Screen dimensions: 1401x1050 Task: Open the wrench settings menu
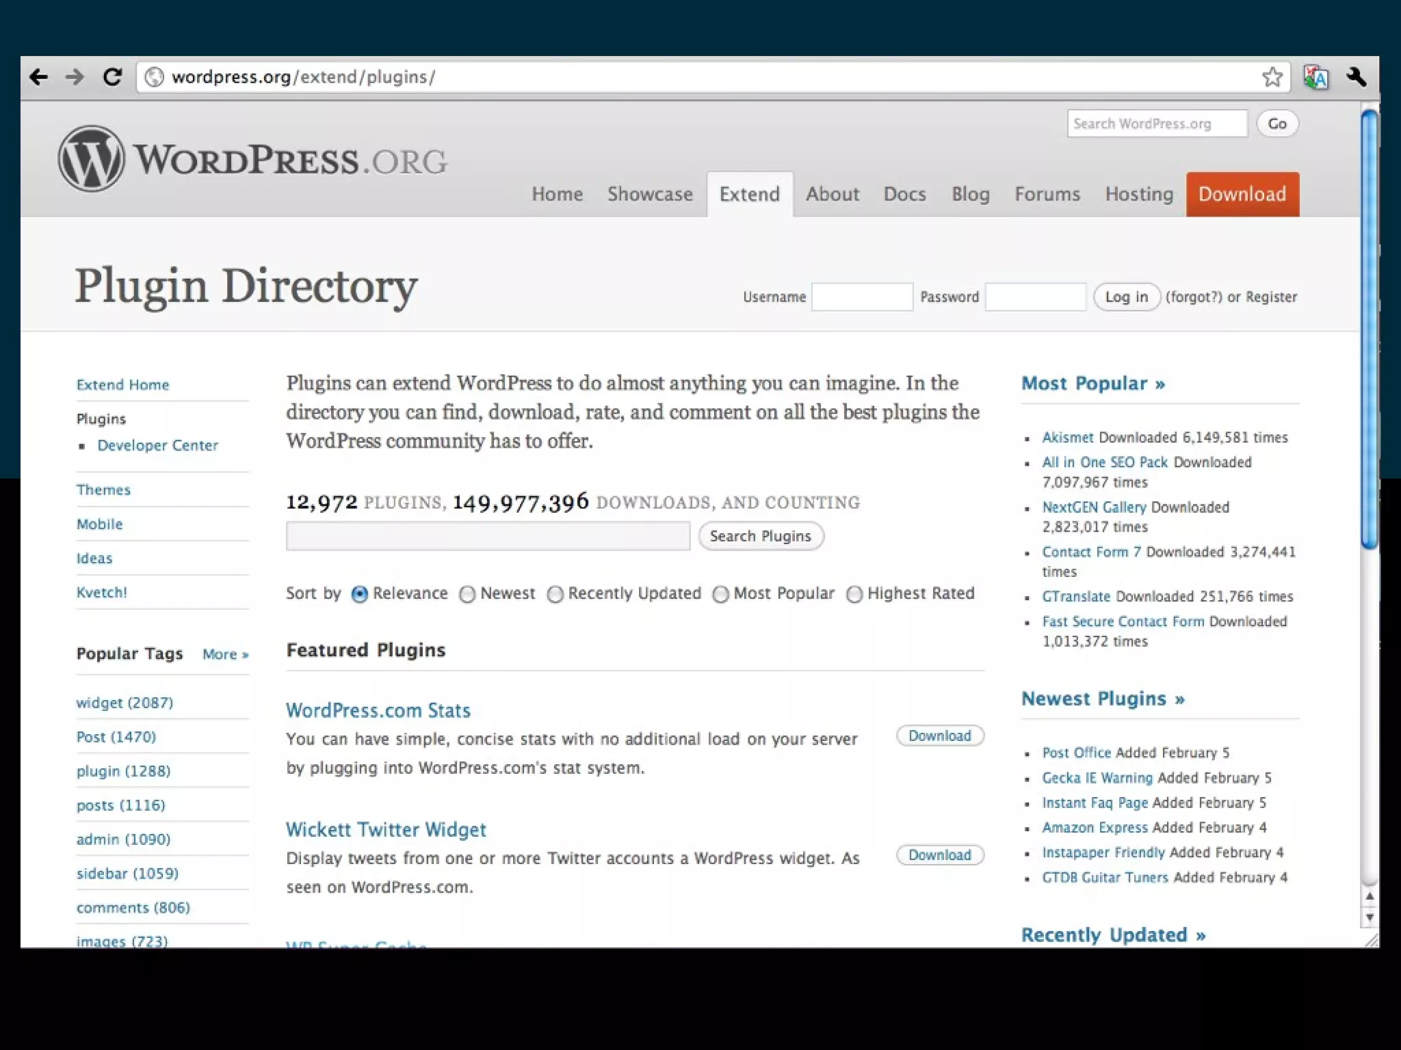point(1357,77)
